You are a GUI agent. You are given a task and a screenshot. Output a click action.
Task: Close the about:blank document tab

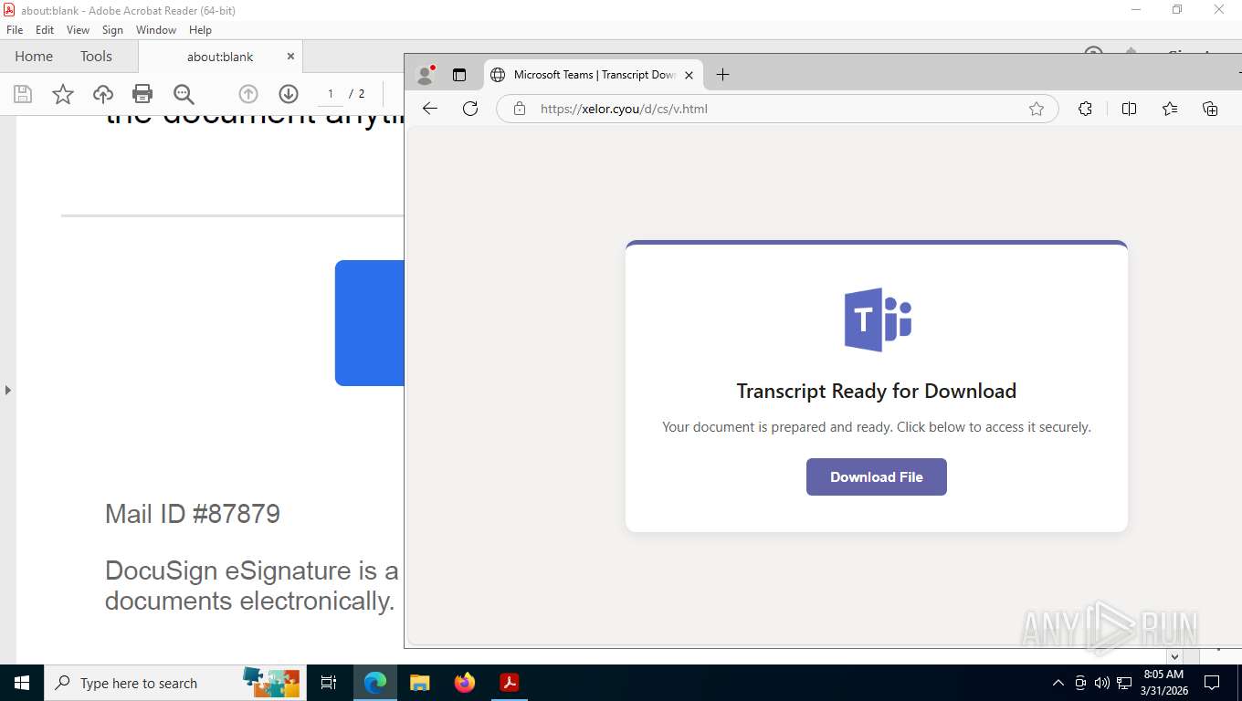pyautogui.click(x=290, y=57)
